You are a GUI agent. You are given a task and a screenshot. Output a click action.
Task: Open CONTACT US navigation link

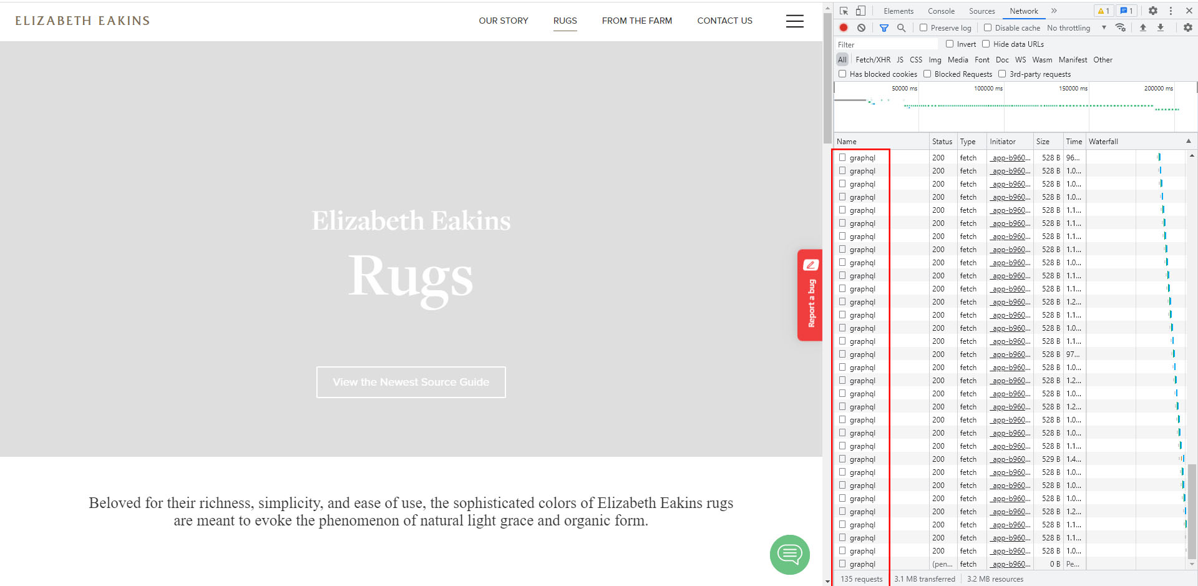pyautogui.click(x=724, y=21)
